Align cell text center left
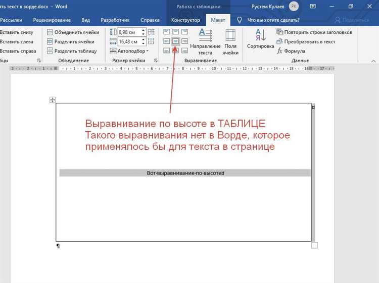The height and width of the screenshot is (283, 379). point(167,41)
